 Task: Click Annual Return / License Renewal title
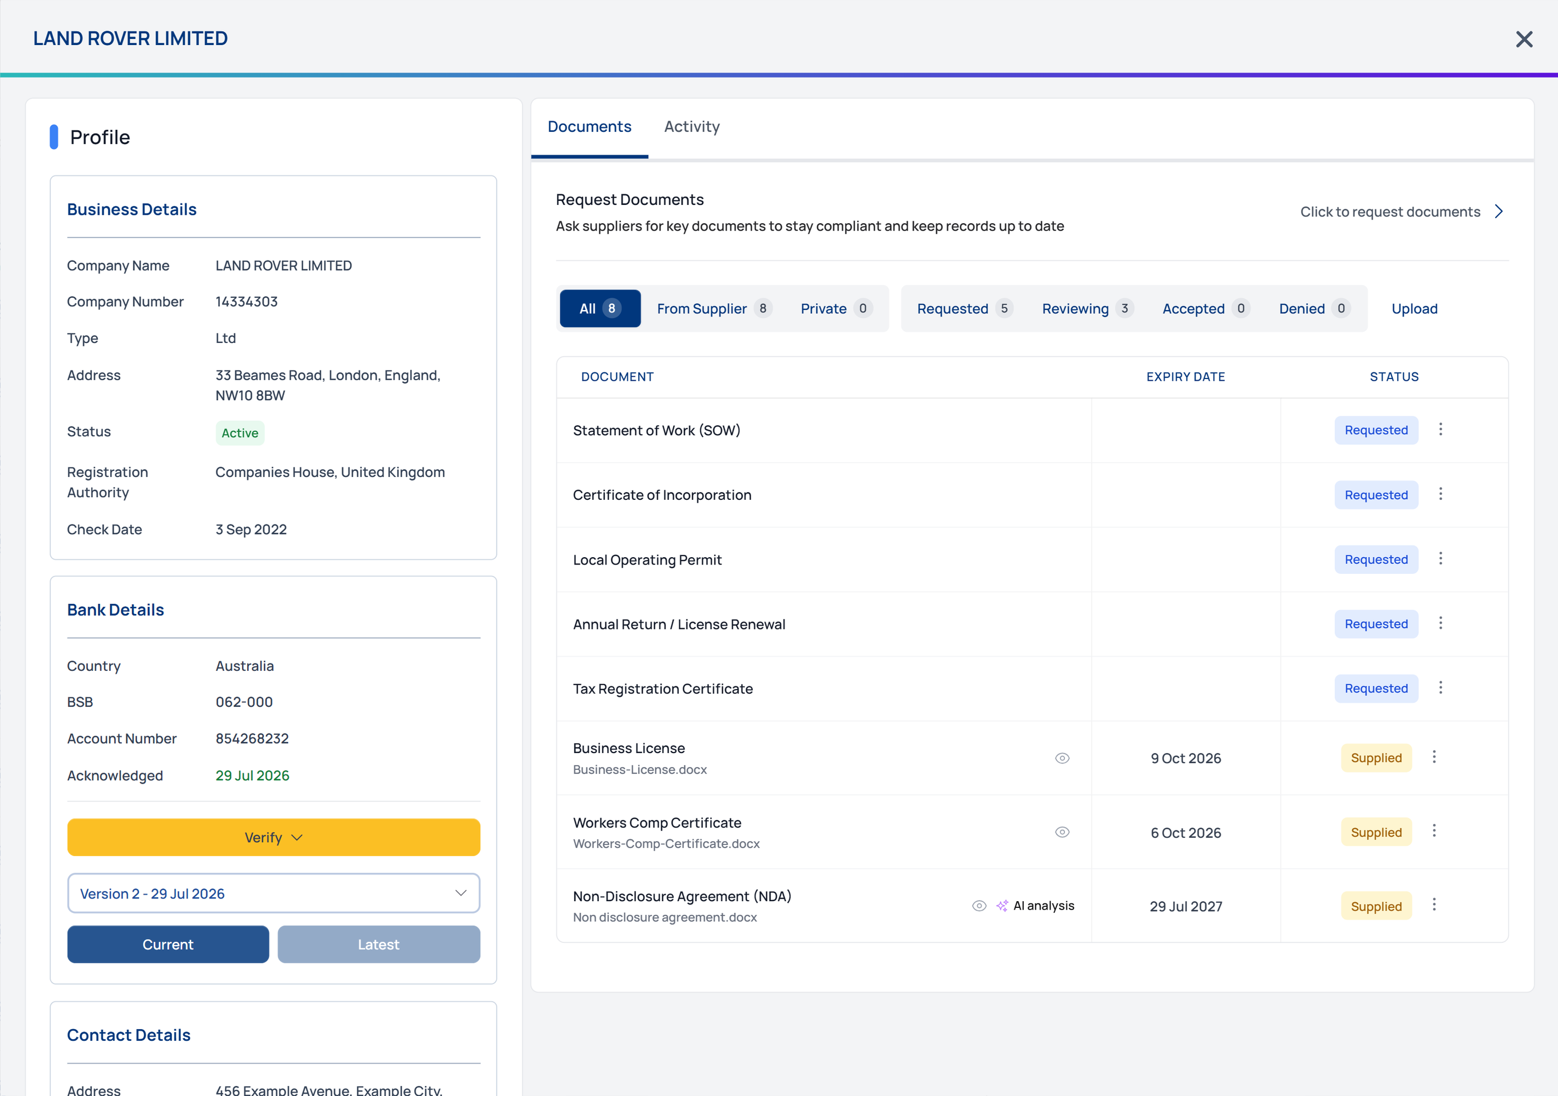(x=679, y=625)
